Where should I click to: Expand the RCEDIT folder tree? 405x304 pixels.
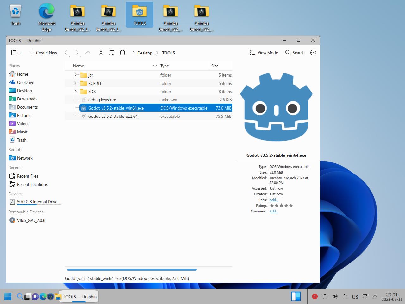tap(75, 83)
